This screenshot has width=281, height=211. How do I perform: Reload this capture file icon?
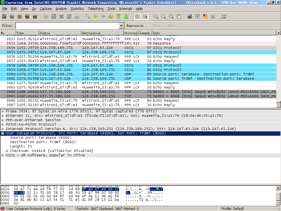coord(69,16)
